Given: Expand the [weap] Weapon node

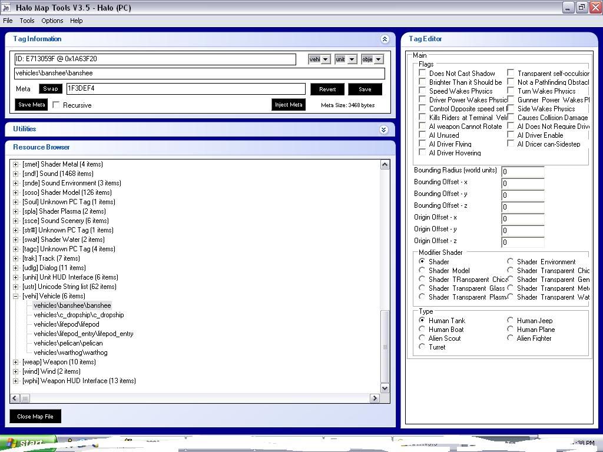Looking at the screenshot, I should pyautogui.click(x=15, y=362).
